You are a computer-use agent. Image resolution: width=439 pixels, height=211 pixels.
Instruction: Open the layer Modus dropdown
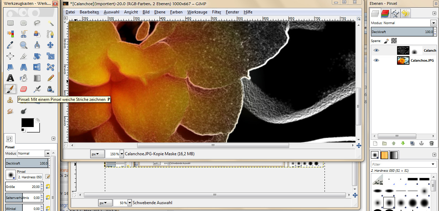(433, 23)
